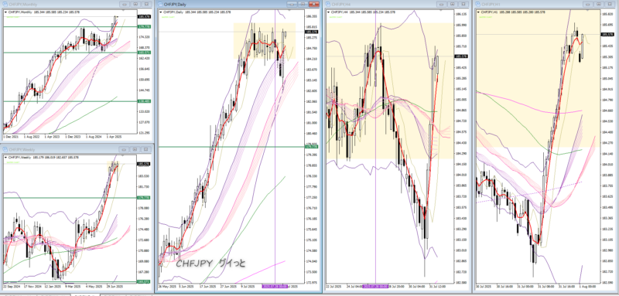The height and width of the screenshot is (296, 619).
Task: Click the 185.578 price label in Daily chart
Action: [312, 32]
